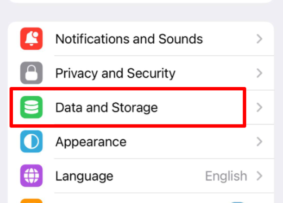
Task: Open Data and Storage settings
Action: pyautogui.click(x=141, y=107)
